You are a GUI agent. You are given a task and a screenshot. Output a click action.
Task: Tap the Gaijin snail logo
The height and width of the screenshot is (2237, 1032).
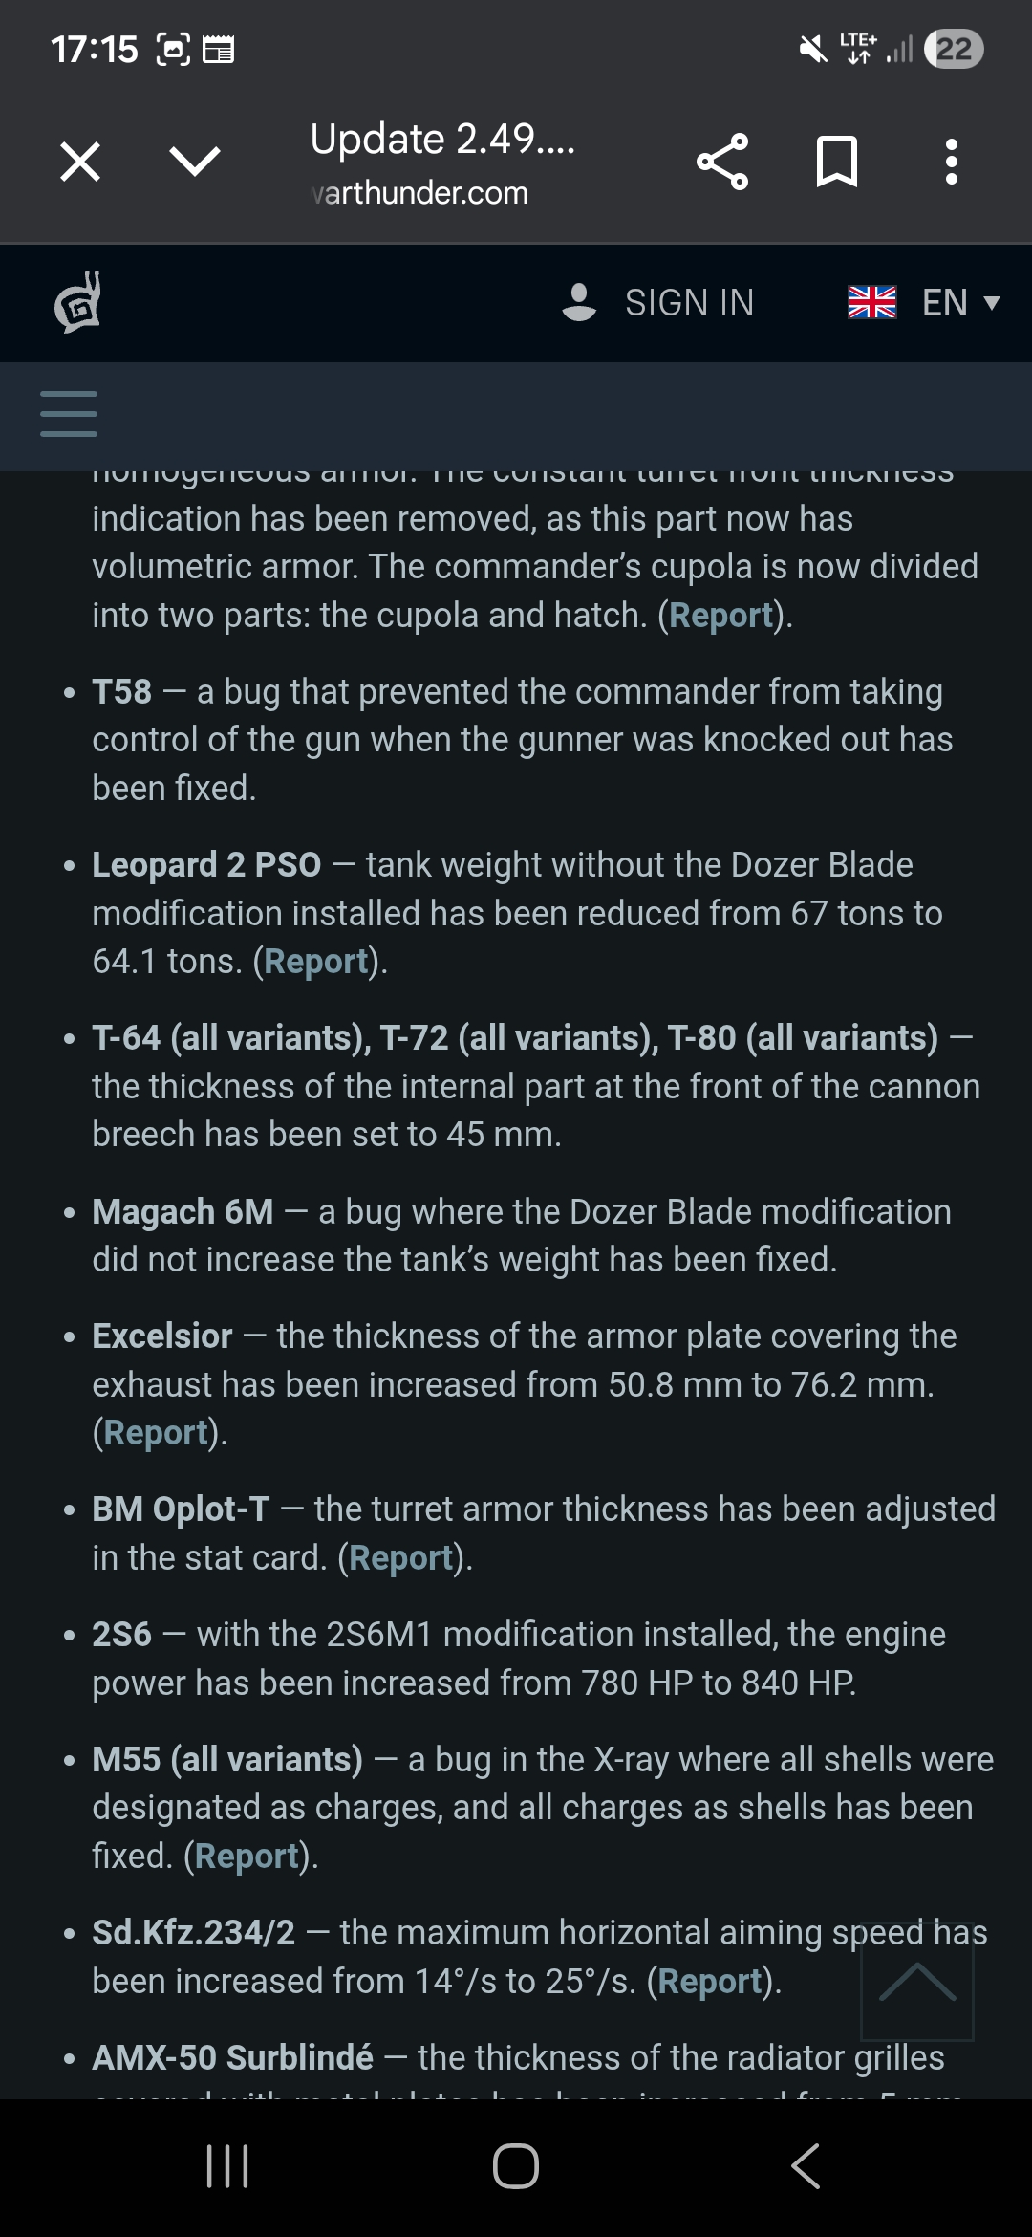pos(78,302)
